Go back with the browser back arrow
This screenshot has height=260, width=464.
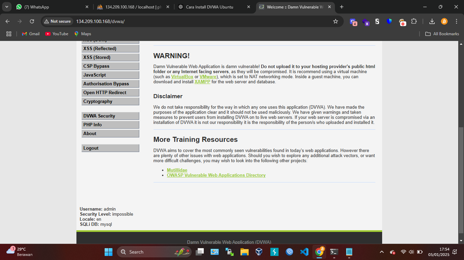tap(7, 21)
